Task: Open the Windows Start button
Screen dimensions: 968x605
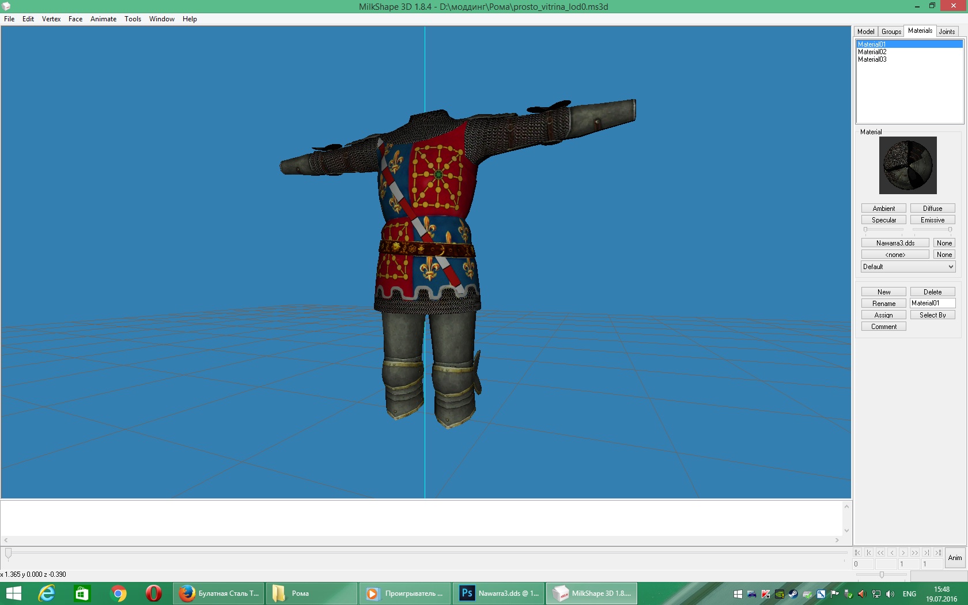Action: coord(13,593)
